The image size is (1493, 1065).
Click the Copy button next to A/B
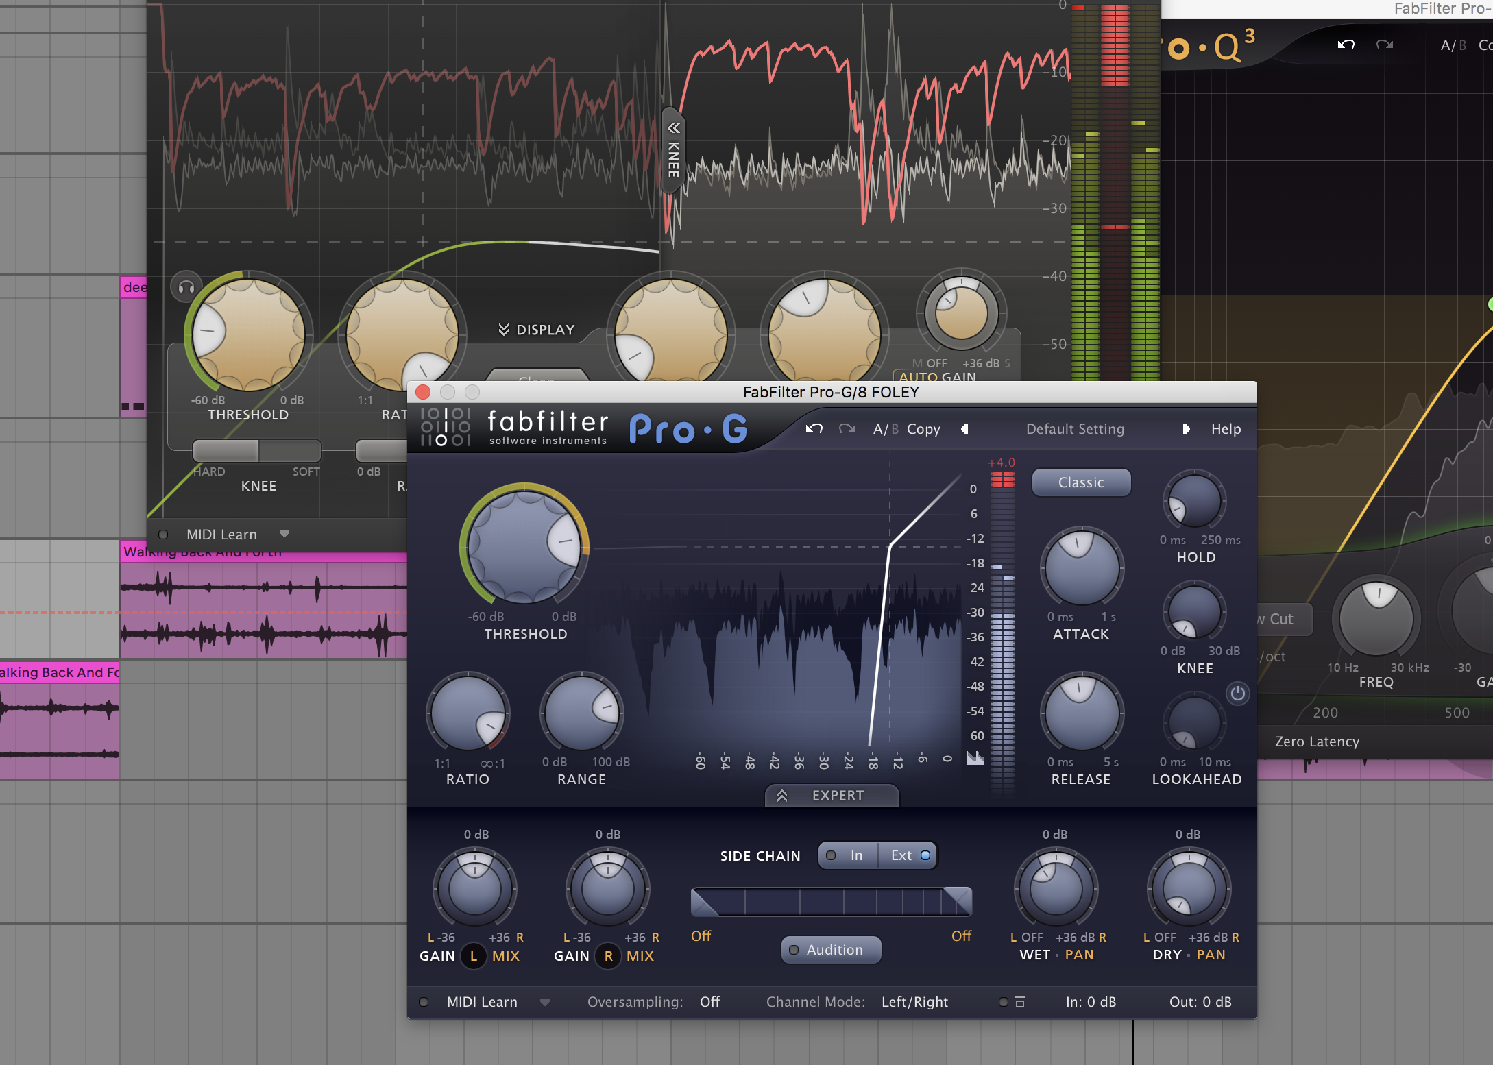point(923,429)
